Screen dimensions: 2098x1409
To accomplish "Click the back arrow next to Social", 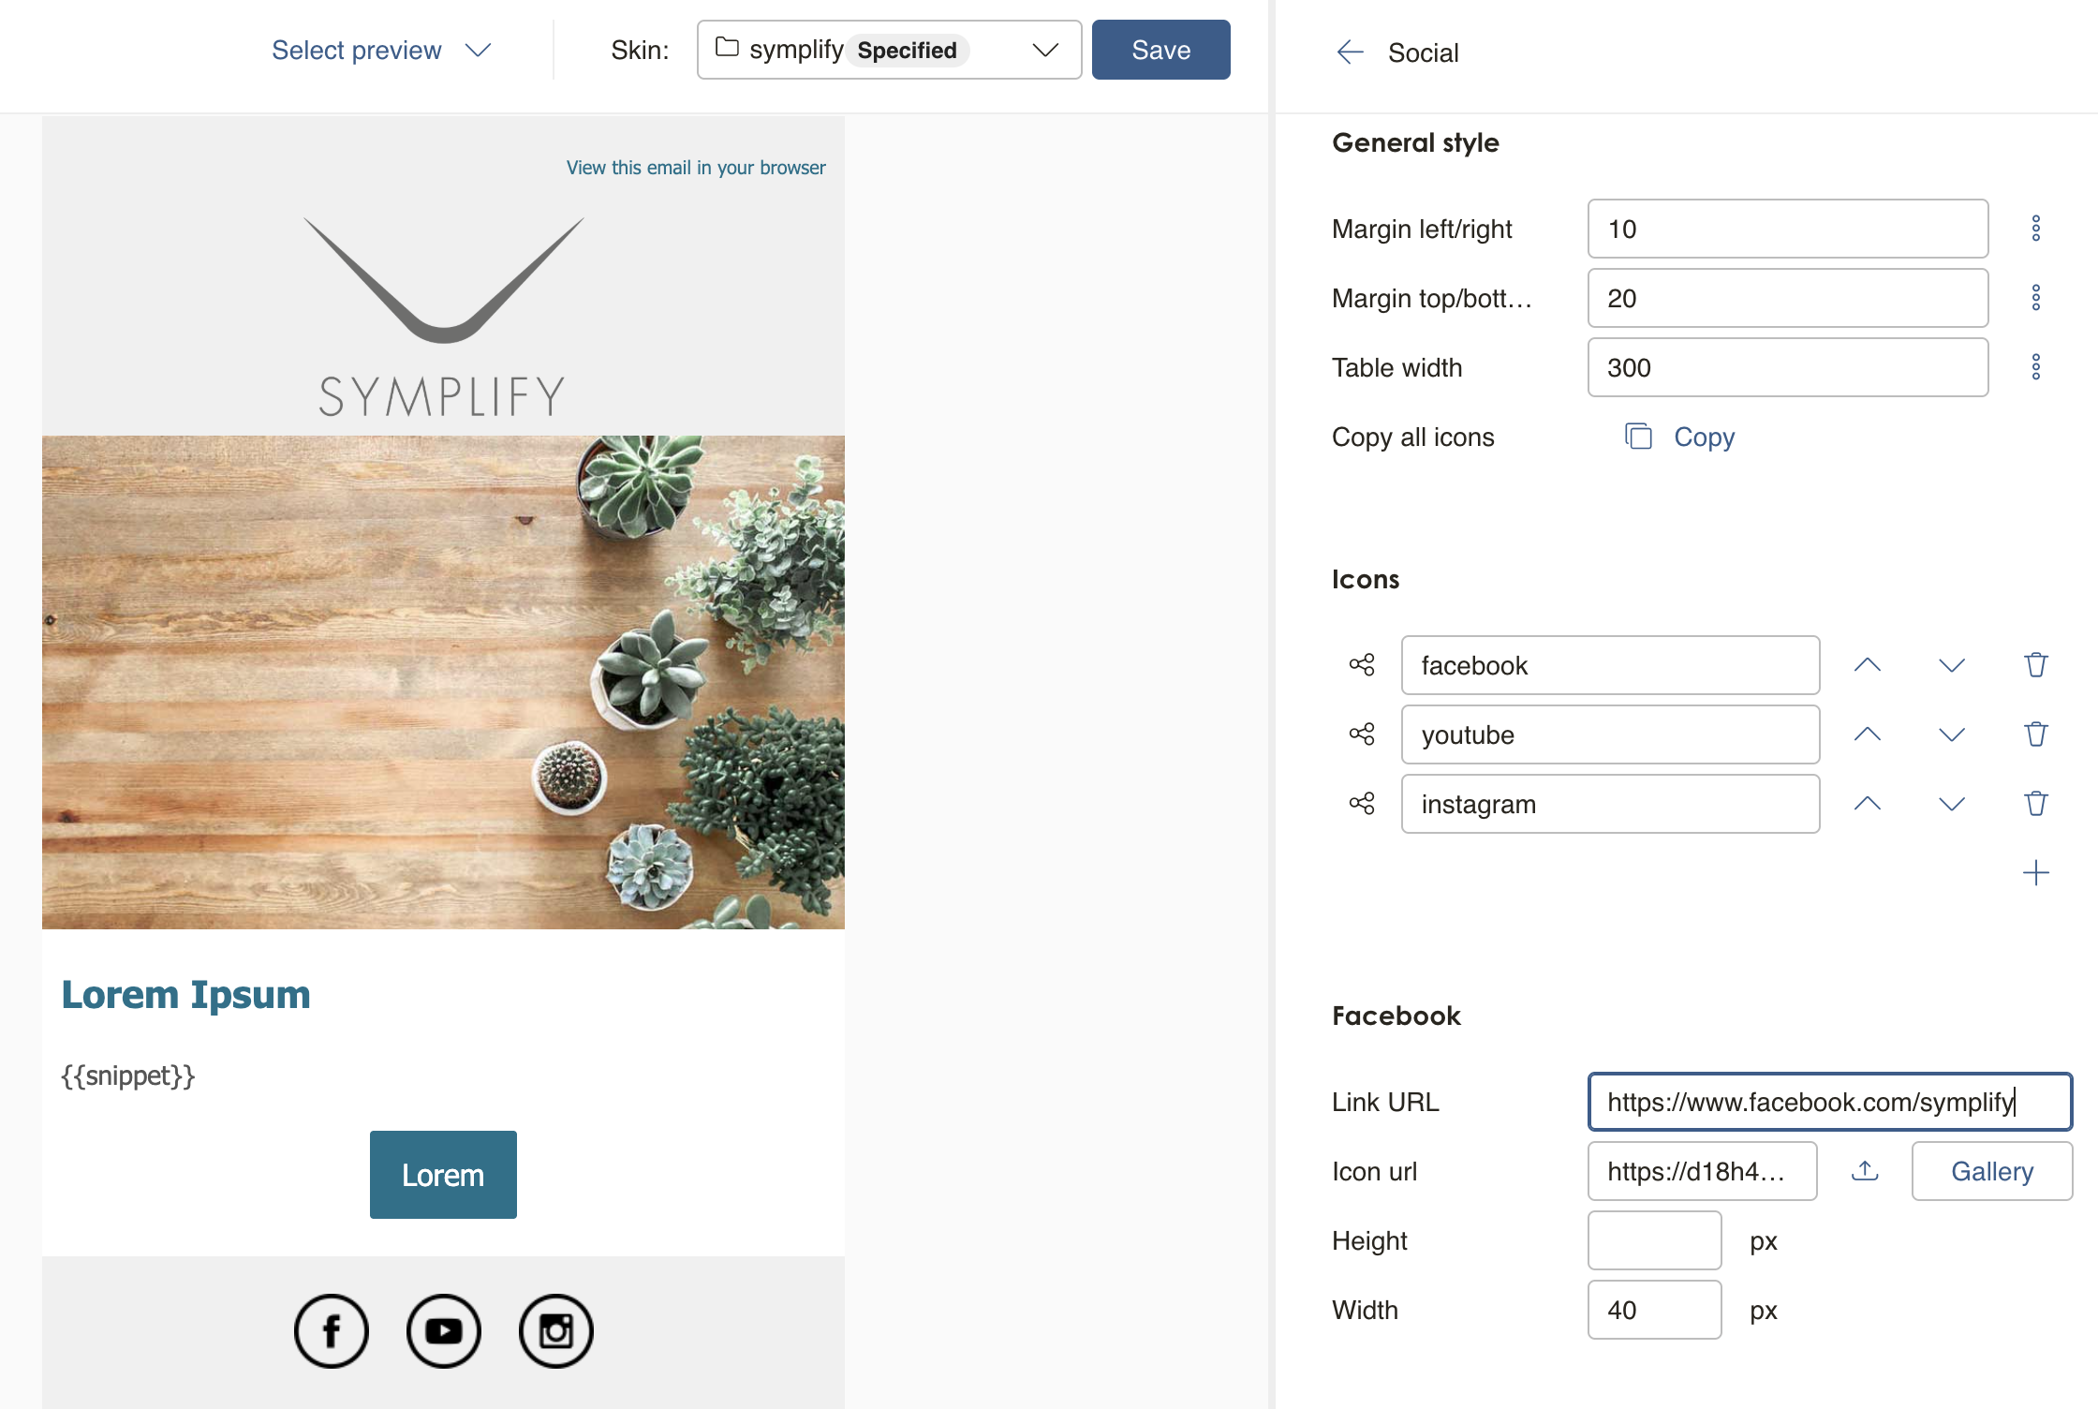I will [x=1350, y=52].
